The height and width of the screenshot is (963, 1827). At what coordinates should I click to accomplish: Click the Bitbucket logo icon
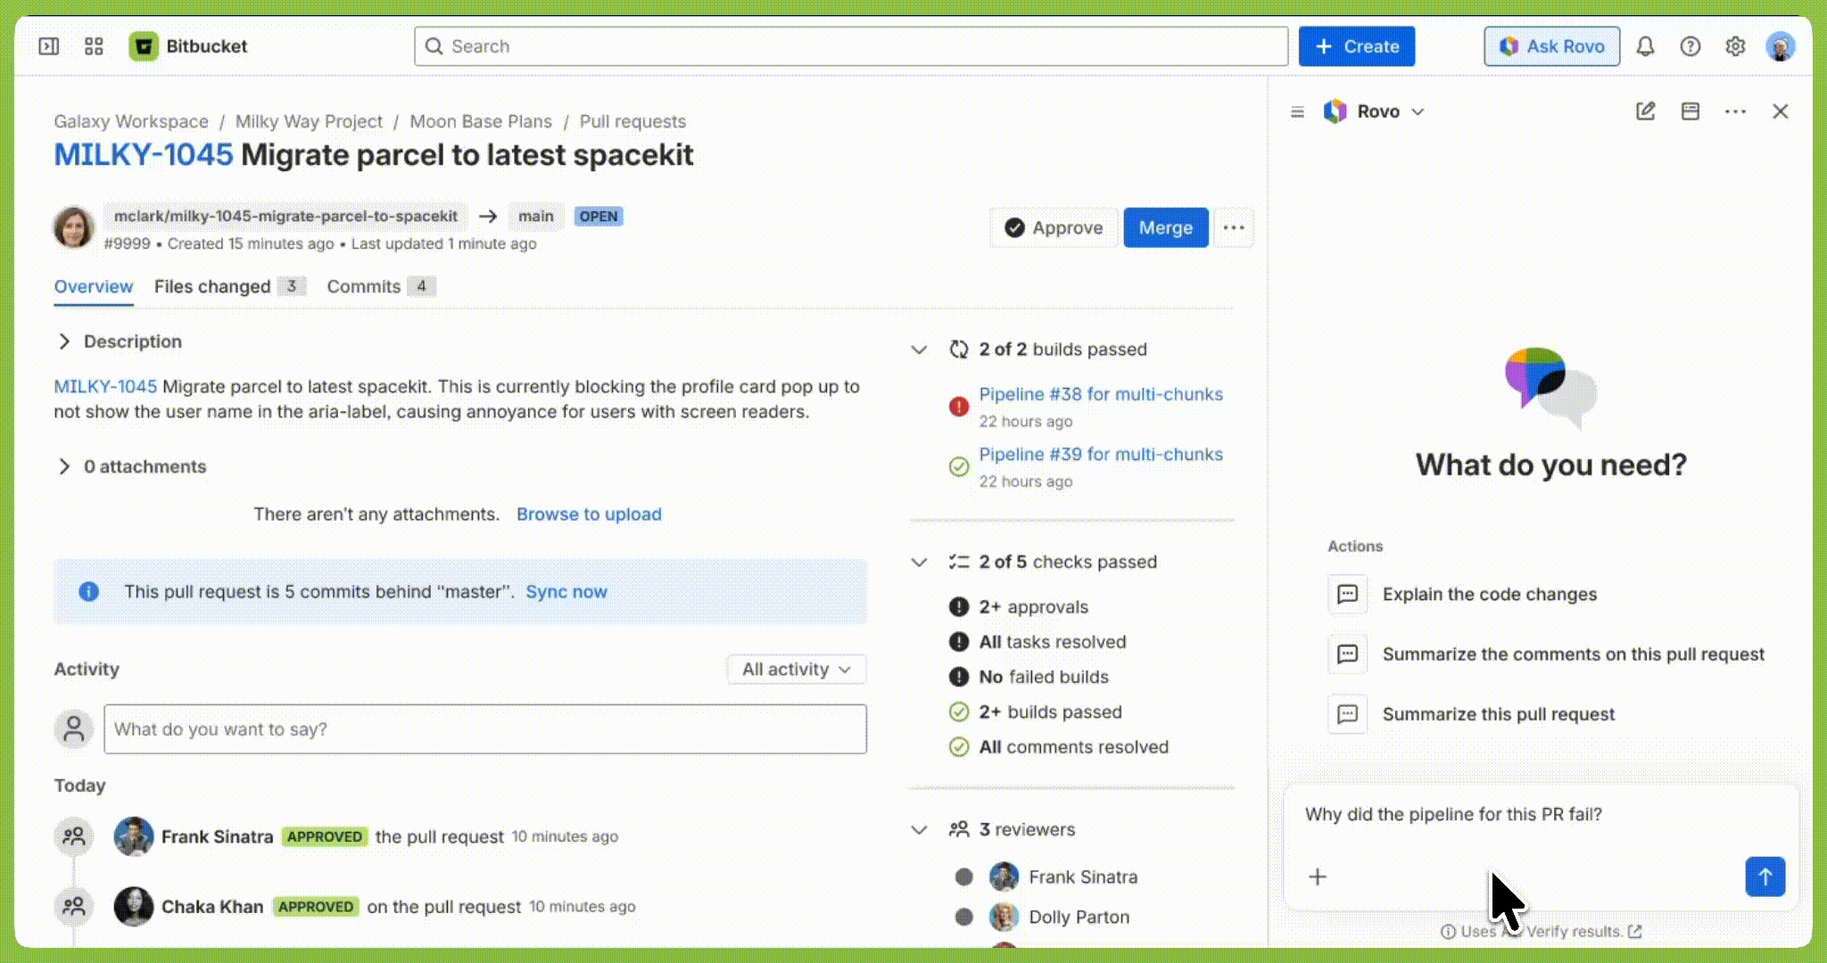(145, 45)
